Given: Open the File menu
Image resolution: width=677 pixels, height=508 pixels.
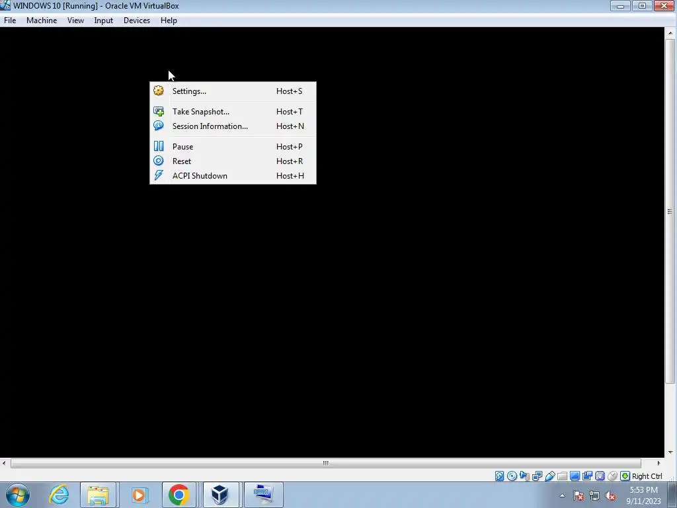Looking at the screenshot, I should pos(10,21).
